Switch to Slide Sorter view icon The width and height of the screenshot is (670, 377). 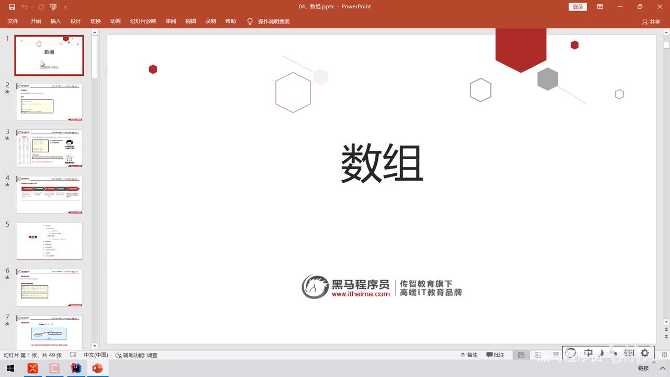click(538, 355)
